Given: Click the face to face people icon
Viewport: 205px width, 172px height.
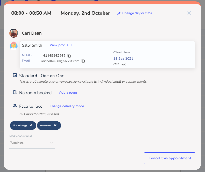Looking at the screenshot, I should (x=15, y=106).
